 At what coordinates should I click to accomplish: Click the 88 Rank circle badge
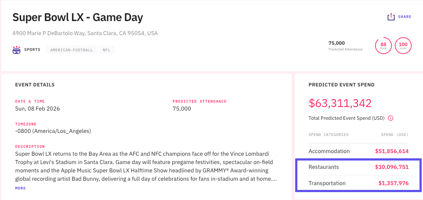[383, 46]
